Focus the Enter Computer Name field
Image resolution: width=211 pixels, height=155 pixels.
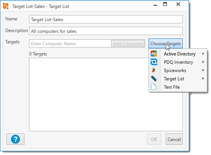[70, 43]
